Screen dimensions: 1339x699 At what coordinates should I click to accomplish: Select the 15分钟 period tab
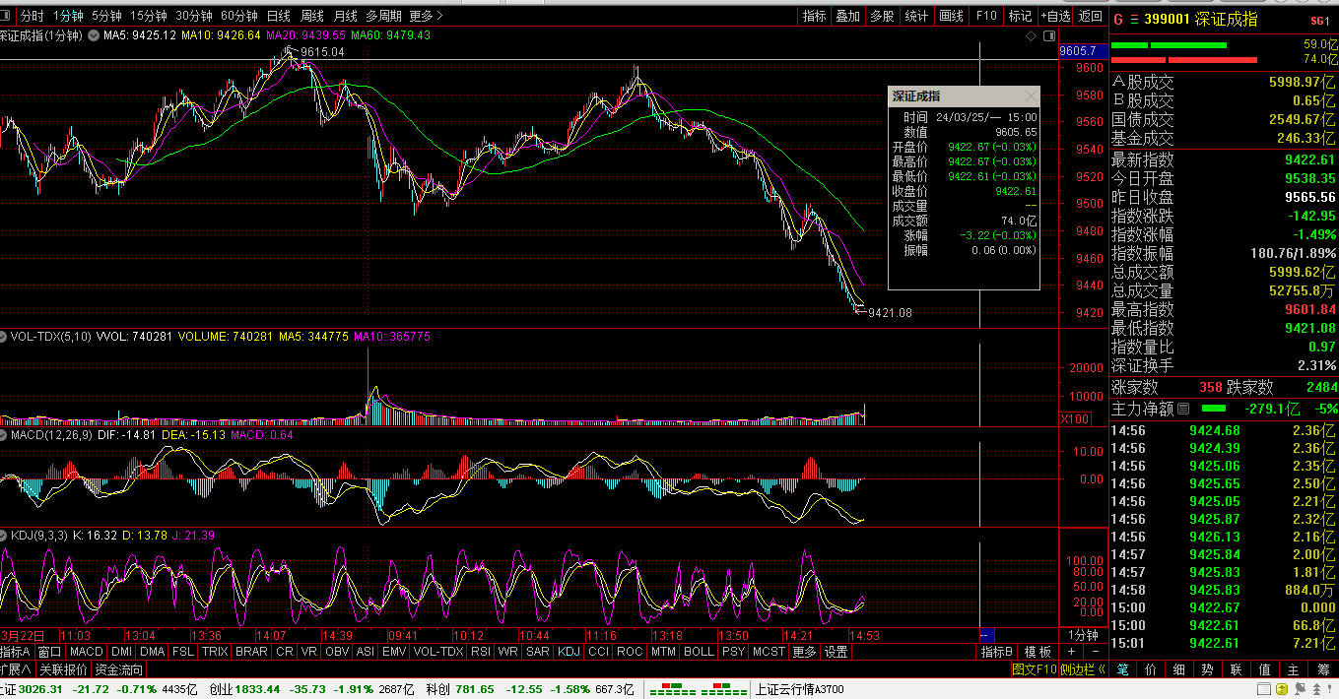pyautogui.click(x=149, y=16)
